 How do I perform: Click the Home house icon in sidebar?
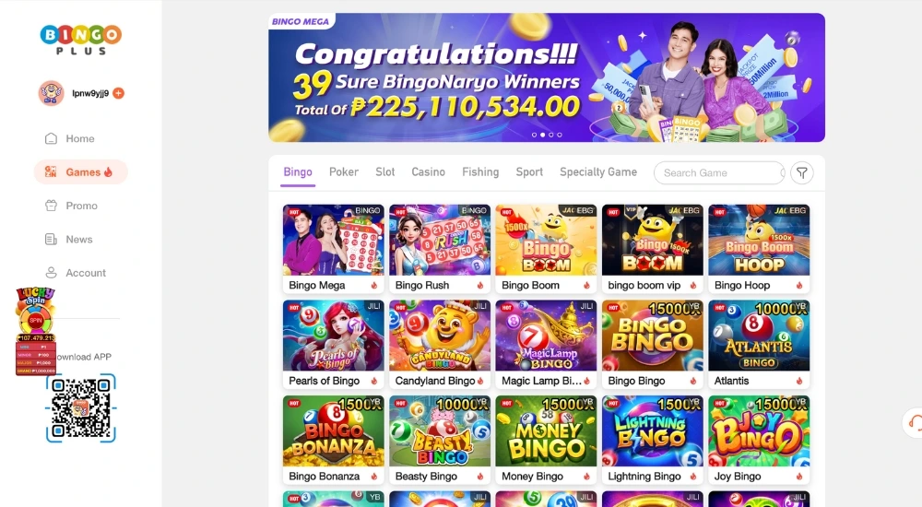pos(51,138)
